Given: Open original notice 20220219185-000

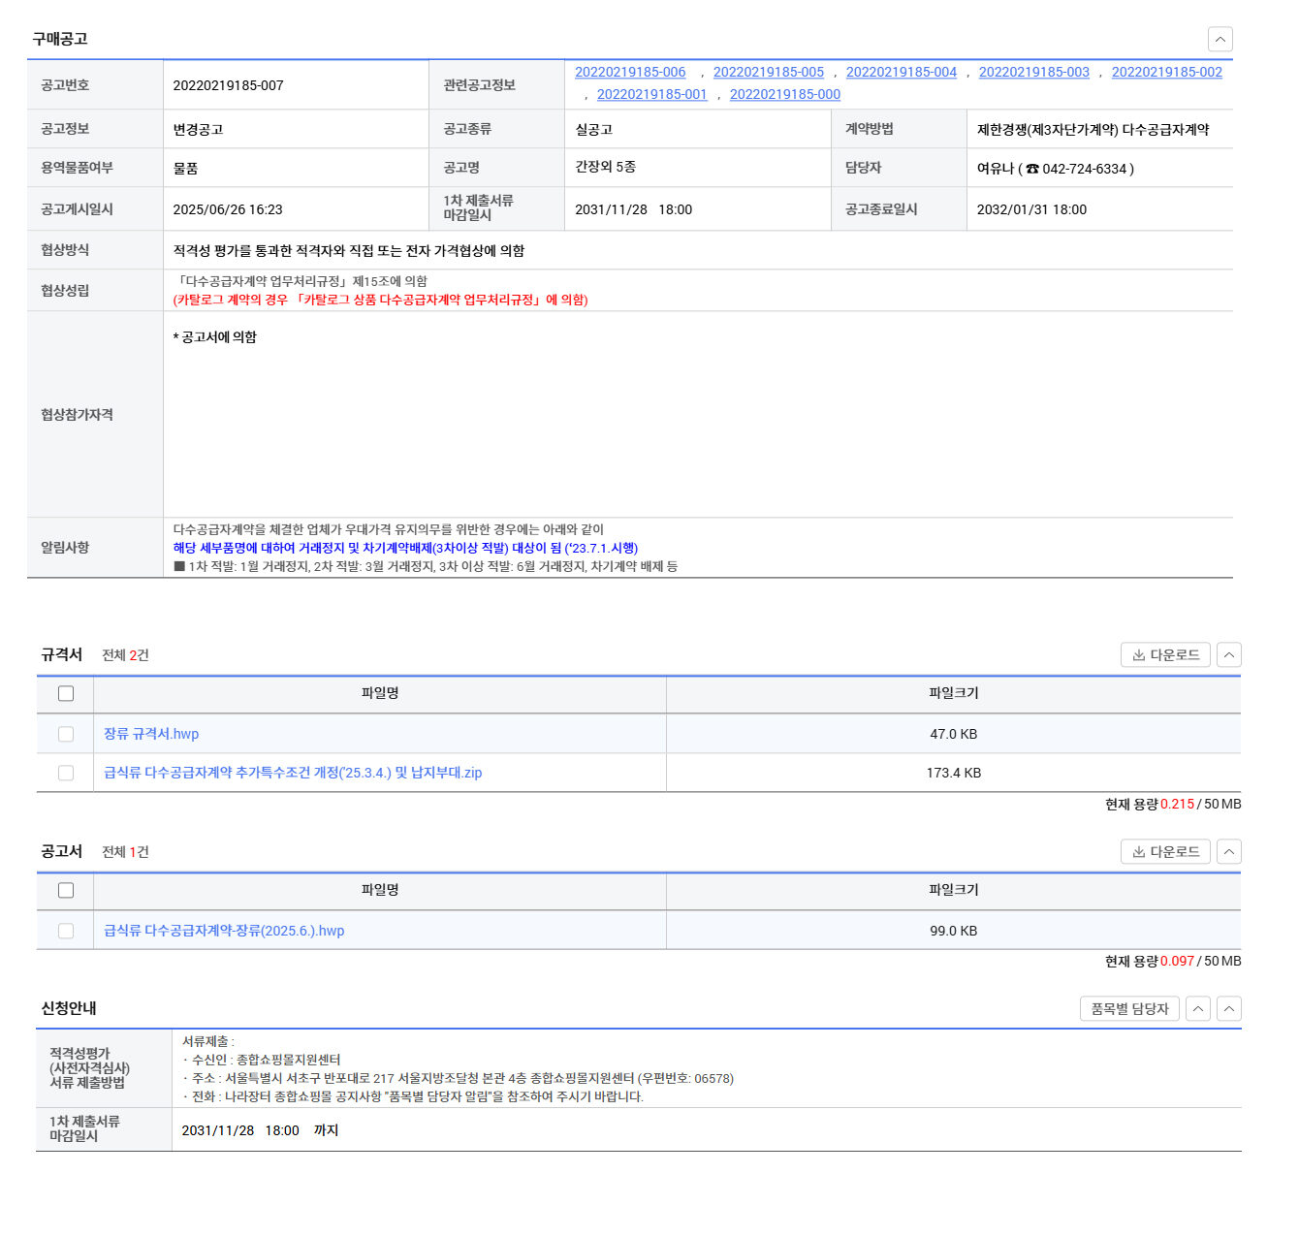Looking at the screenshot, I should (785, 95).
